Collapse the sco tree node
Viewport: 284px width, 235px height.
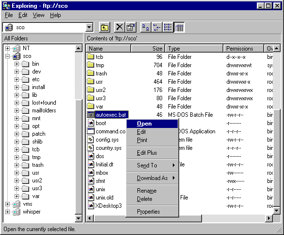[7, 56]
